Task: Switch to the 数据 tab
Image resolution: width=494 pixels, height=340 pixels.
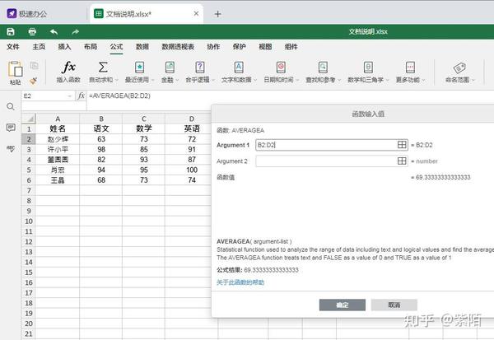Action: [142, 47]
